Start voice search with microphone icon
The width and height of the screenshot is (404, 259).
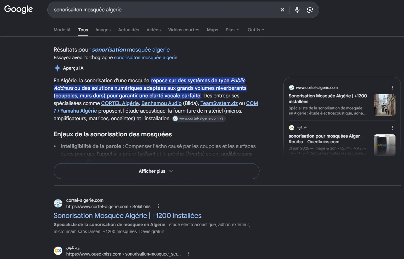tap(297, 10)
